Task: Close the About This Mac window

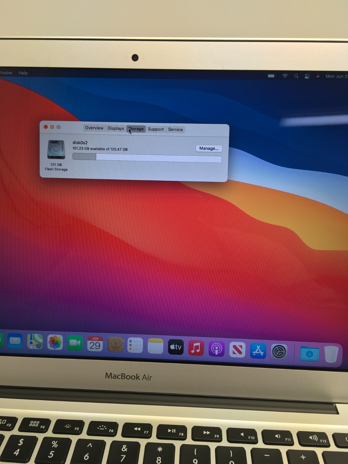Action: [x=46, y=127]
